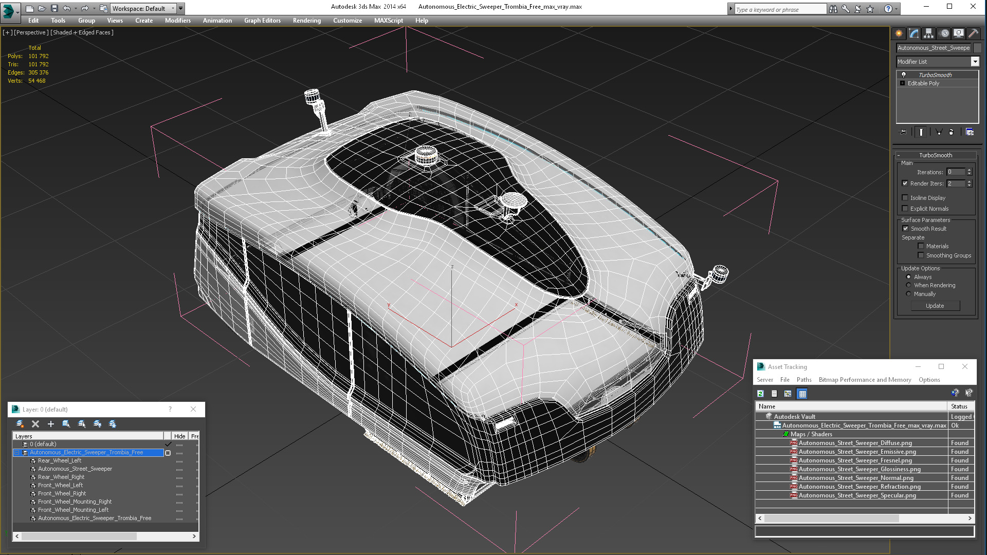Click Pin Stack icon under modifier stack
This screenshot has width=987, height=555.
pos(903,132)
